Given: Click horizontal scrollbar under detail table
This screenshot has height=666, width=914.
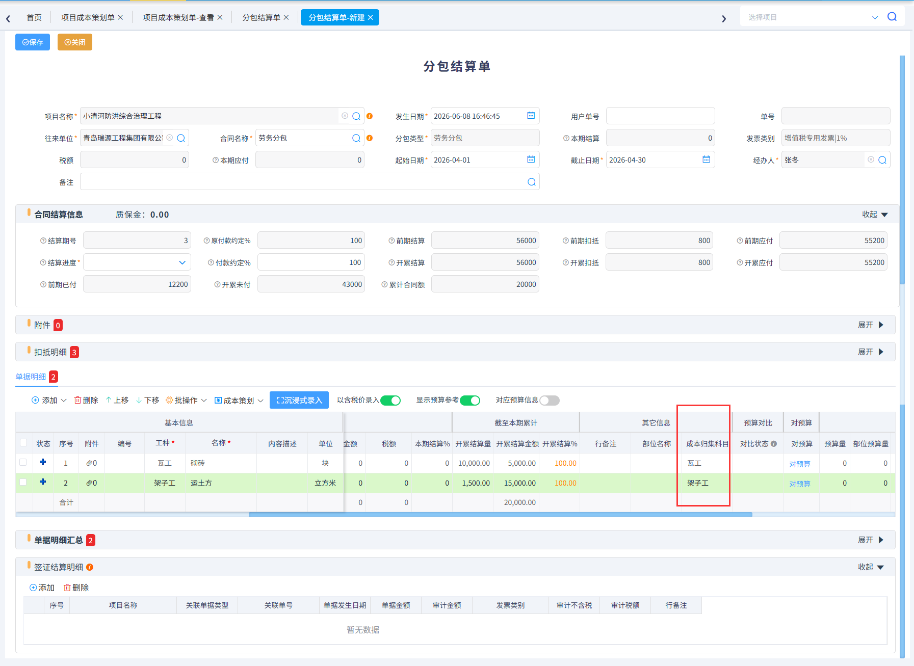Looking at the screenshot, I should click(x=500, y=515).
